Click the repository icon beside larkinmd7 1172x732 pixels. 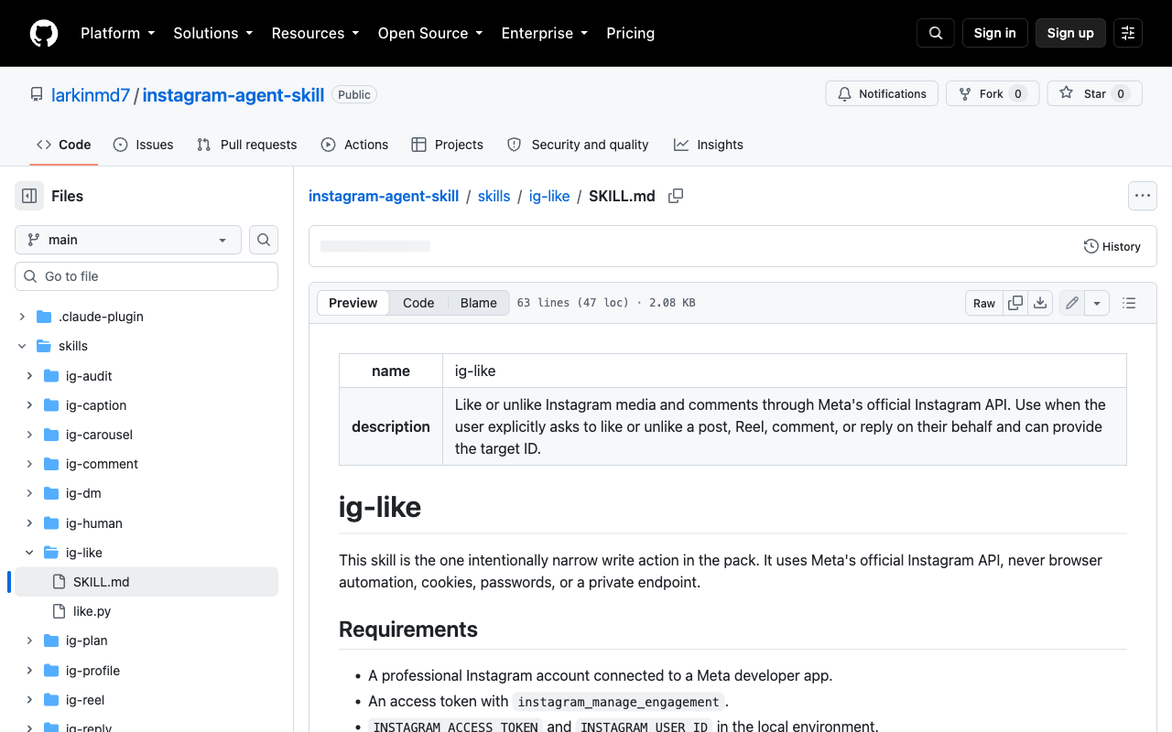point(37,94)
